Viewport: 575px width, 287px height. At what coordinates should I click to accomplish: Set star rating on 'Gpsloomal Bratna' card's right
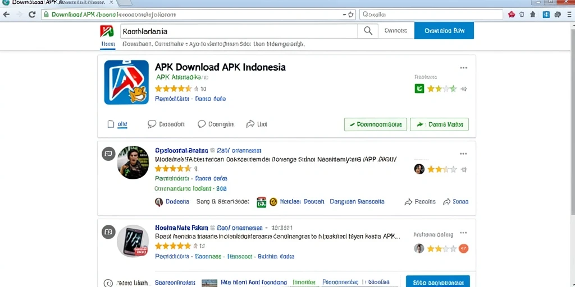[x=441, y=169]
